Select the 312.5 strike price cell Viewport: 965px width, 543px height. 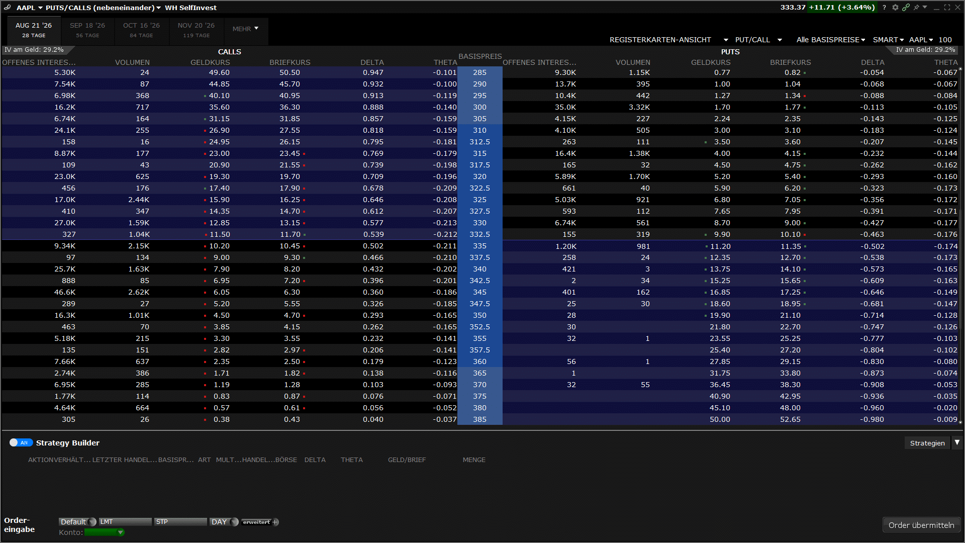pos(480,142)
